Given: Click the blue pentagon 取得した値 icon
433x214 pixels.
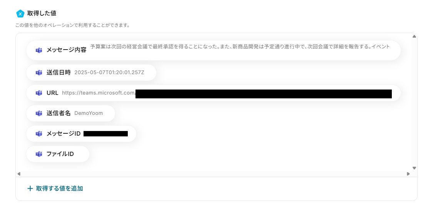Looking at the screenshot, I should [20, 13].
